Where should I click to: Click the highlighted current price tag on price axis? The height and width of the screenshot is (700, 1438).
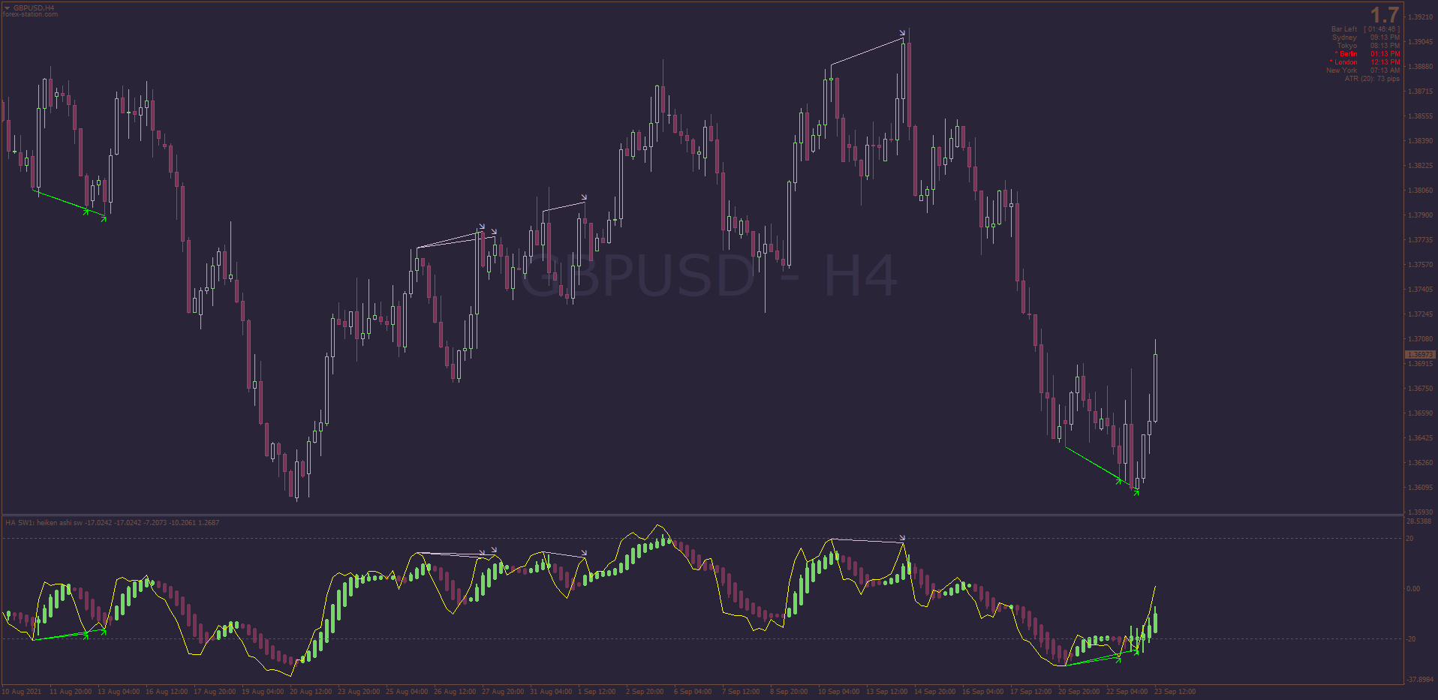coord(1419,355)
